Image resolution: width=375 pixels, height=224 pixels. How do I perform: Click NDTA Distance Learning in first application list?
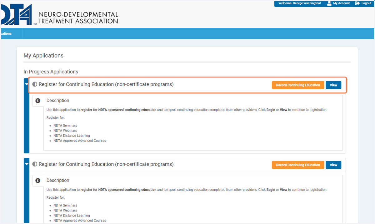tap(72, 136)
